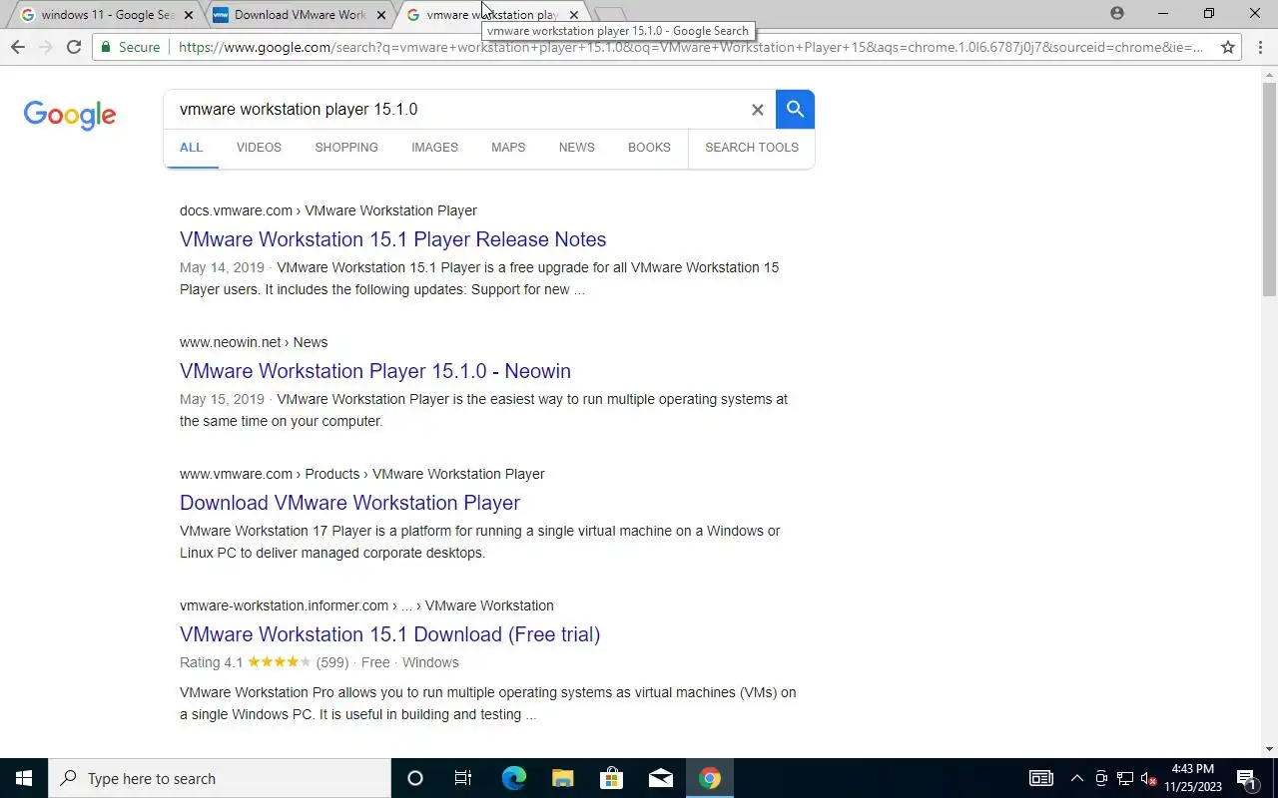
Task: Open Download VMware Workstation Player result
Action: (x=349, y=503)
